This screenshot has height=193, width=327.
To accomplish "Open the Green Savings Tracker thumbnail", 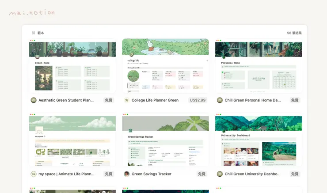I will pyautogui.click(x=165, y=140).
